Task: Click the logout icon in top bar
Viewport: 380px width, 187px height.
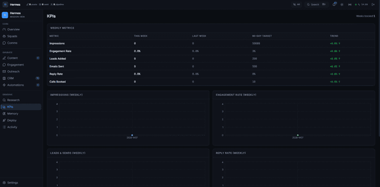Action: click(x=373, y=4)
